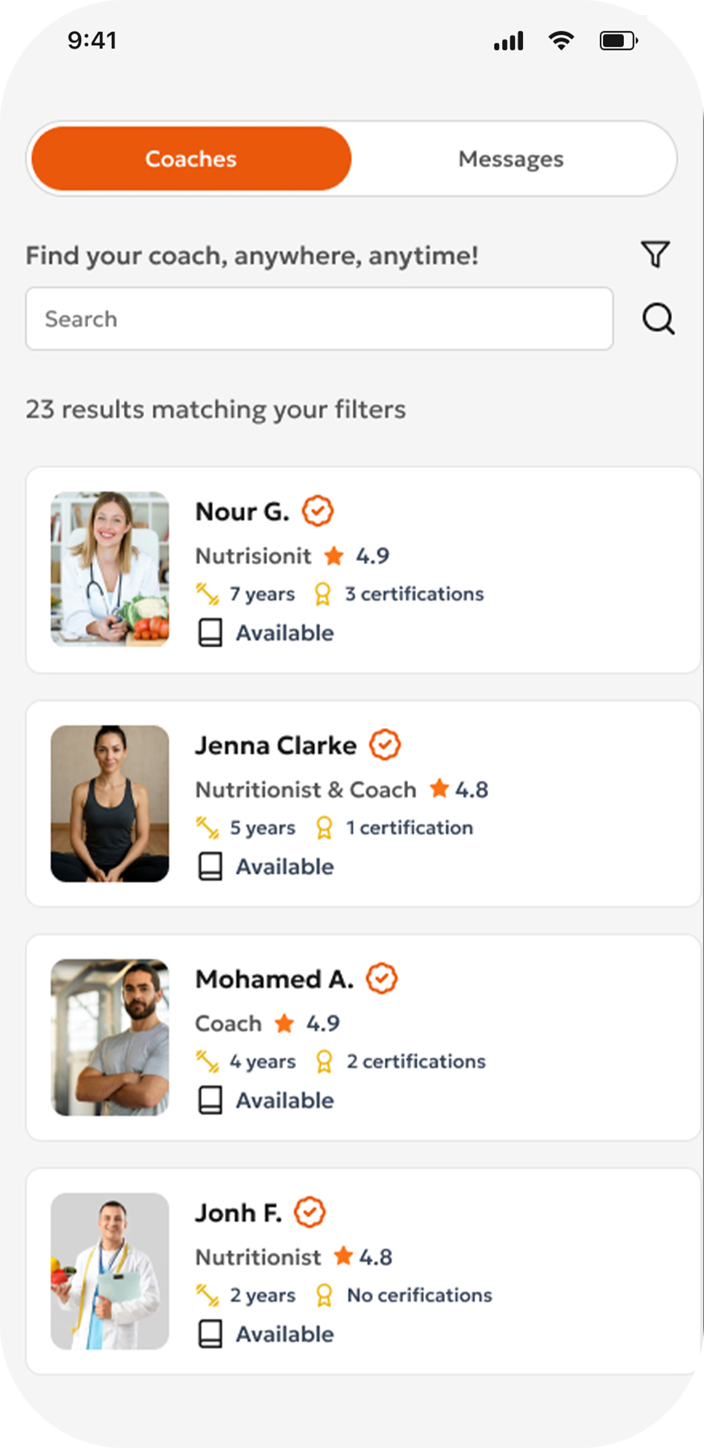Switch to the Messages tab
The width and height of the screenshot is (704, 1448).
pos(511,158)
